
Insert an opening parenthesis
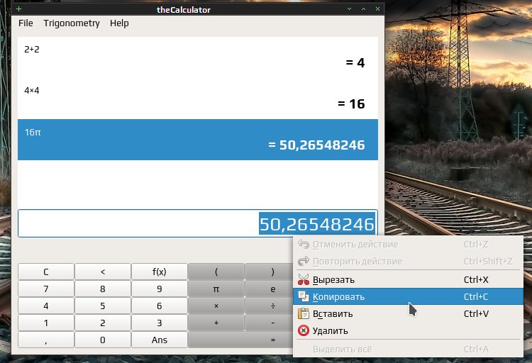tap(216, 272)
